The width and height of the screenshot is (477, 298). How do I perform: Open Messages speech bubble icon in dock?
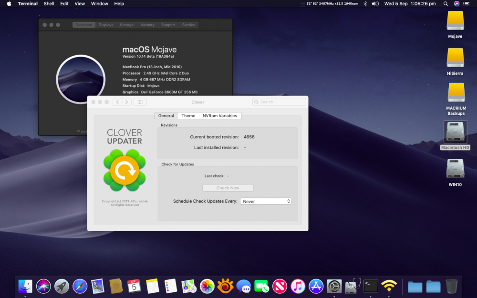pyautogui.click(x=243, y=286)
